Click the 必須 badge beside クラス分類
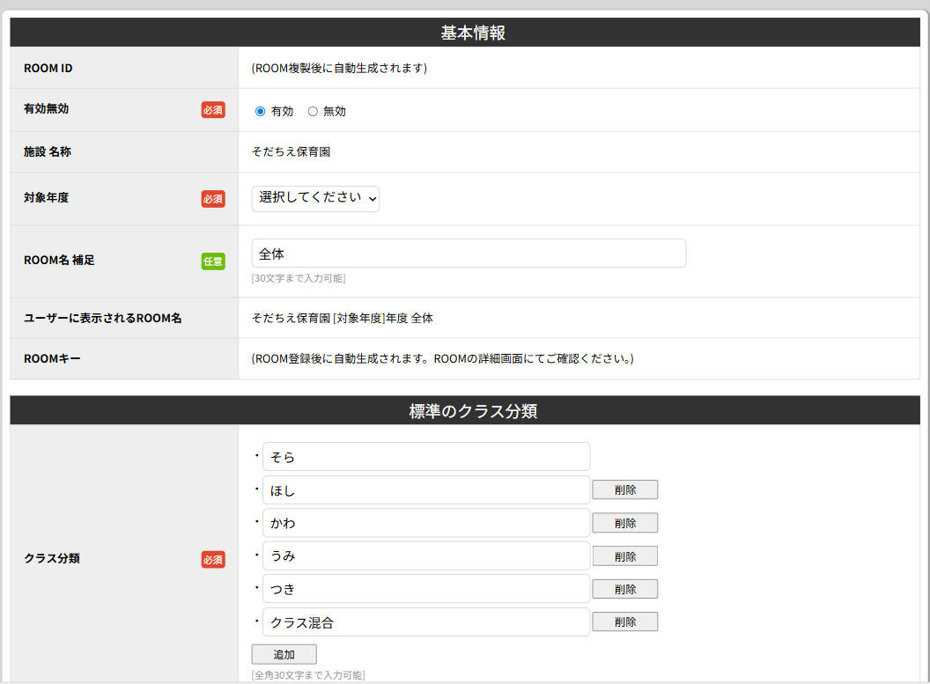 (213, 560)
